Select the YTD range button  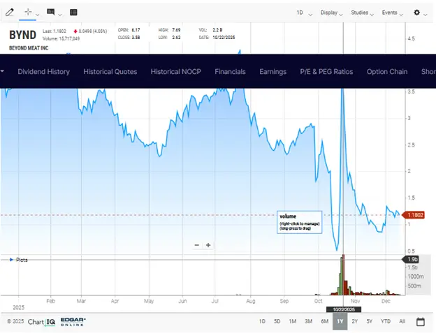point(386,321)
